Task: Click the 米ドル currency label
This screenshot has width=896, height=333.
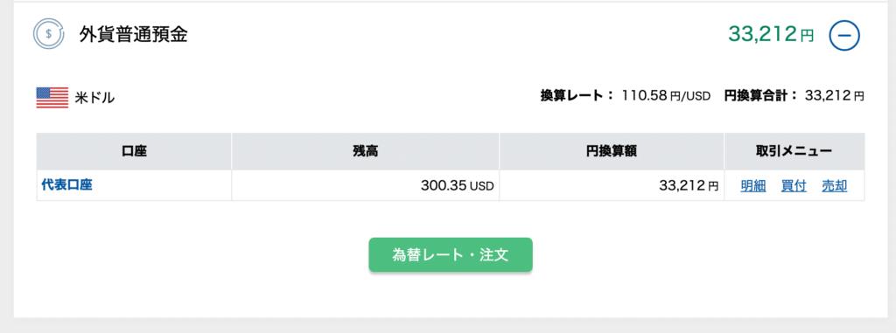Action: (x=94, y=98)
